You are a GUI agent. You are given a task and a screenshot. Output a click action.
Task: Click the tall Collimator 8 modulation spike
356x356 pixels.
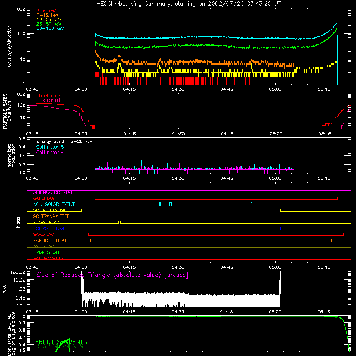point(202,155)
